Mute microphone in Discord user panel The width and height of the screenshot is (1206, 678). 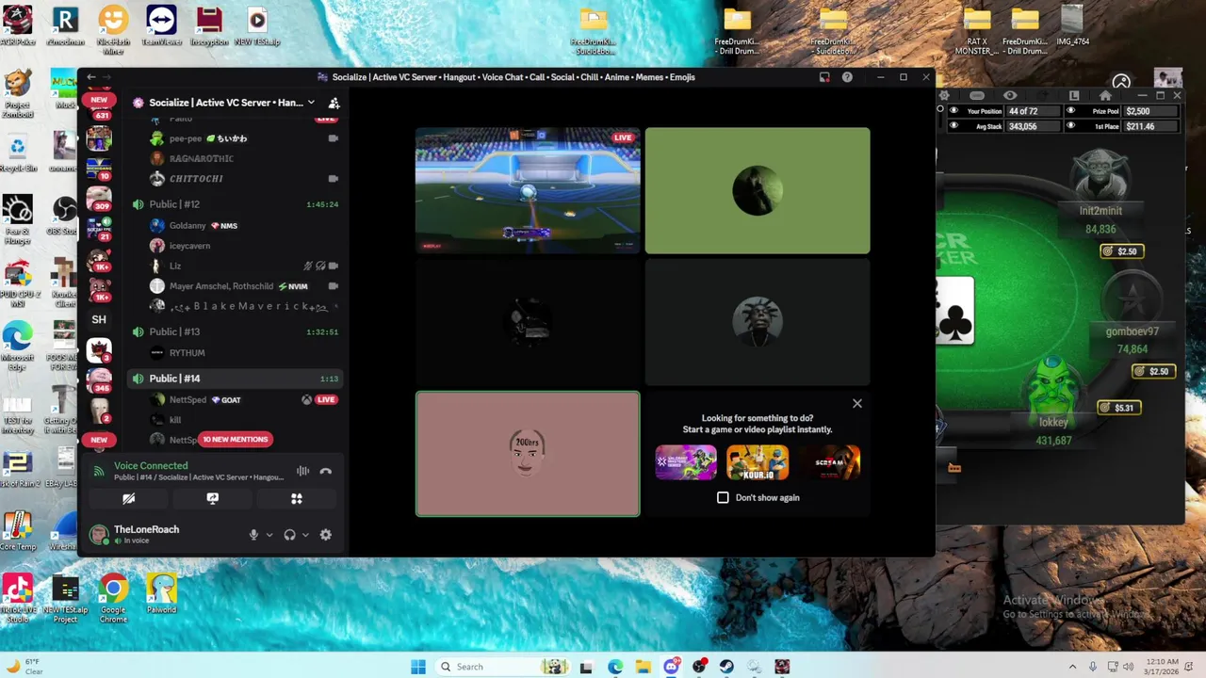[x=253, y=535]
